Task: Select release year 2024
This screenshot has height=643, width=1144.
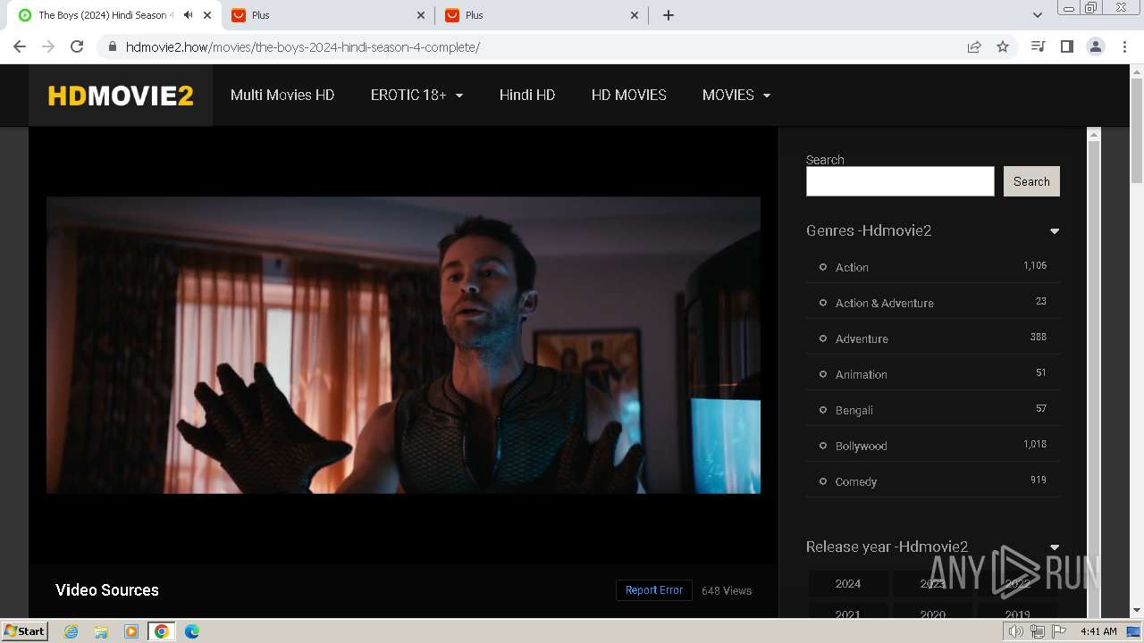Action: click(x=848, y=583)
